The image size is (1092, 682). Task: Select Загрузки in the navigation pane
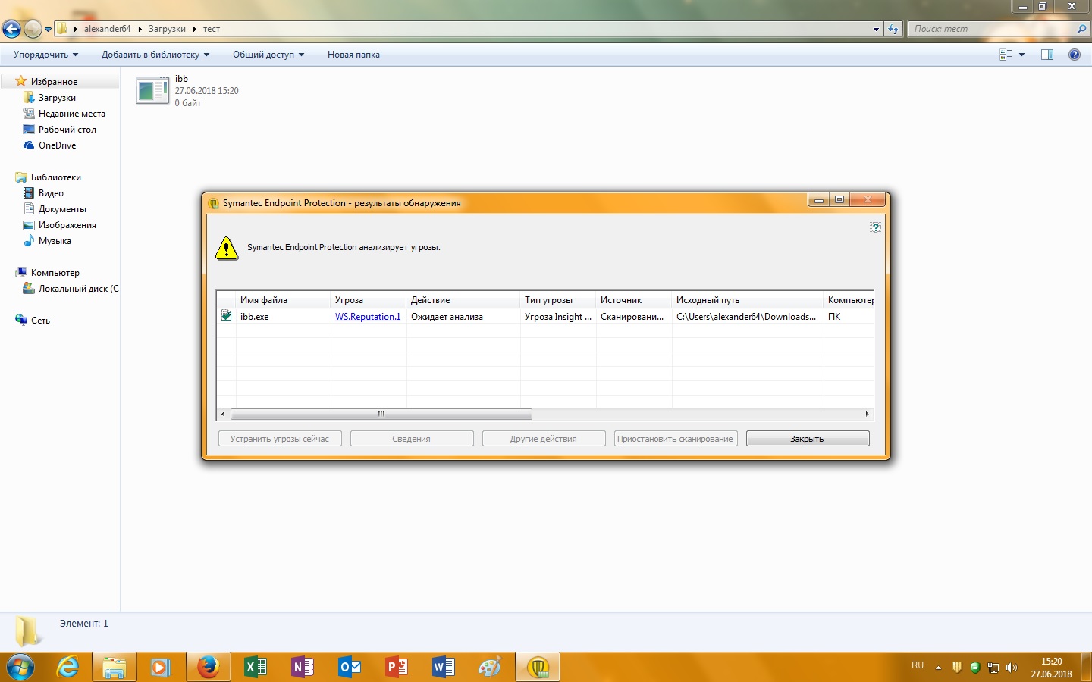pyautogui.click(x=57, y=98)
